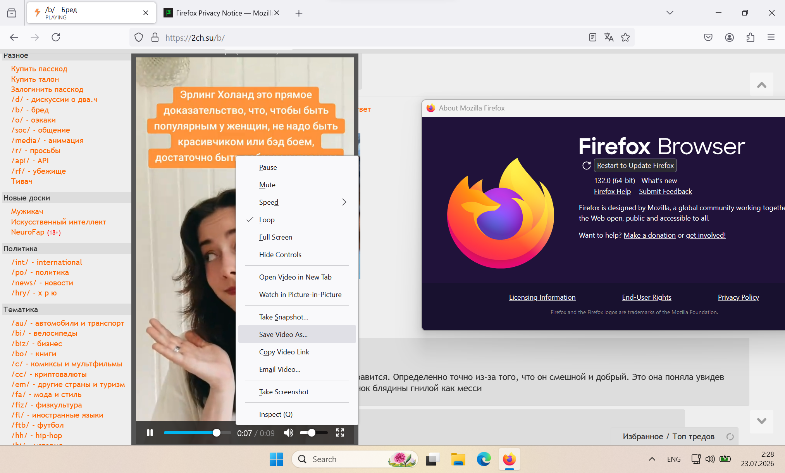Open the /po/ - политика board

[x=40, y=273]
